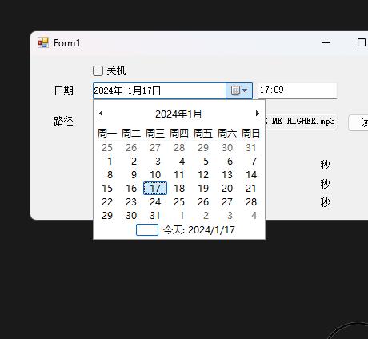Screen dimensions: 368x339
Task: Click the 17:09 time field
Action: point(298,90)
